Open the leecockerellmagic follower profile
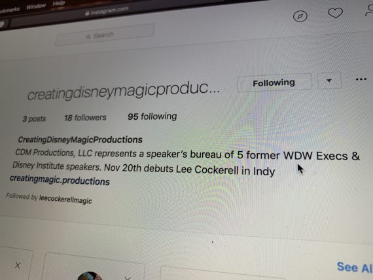373x280 pixels. click(65, 199)
